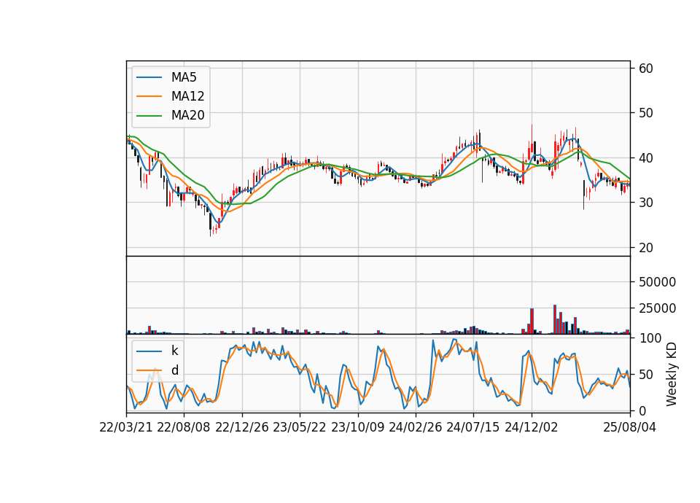Image resolution: width=700 pixels, height=503 pixels.
Task: Click the volume axis value 50000
Action: (657, 282)
